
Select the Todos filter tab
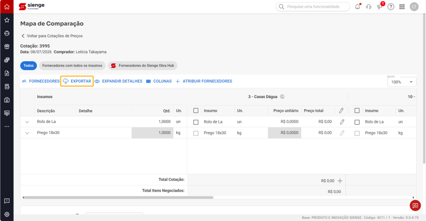[x=29, y=66]
